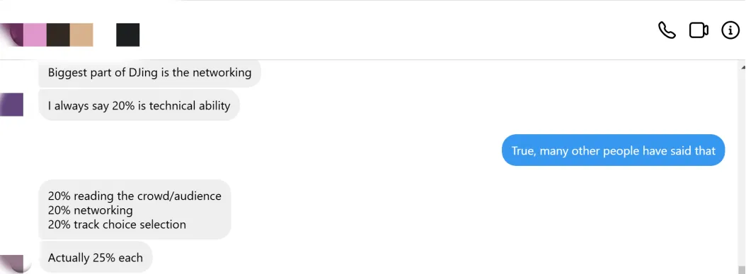Open conversation info panel icon
Screen dimensions: 746x274
click(x=730, y=30)
